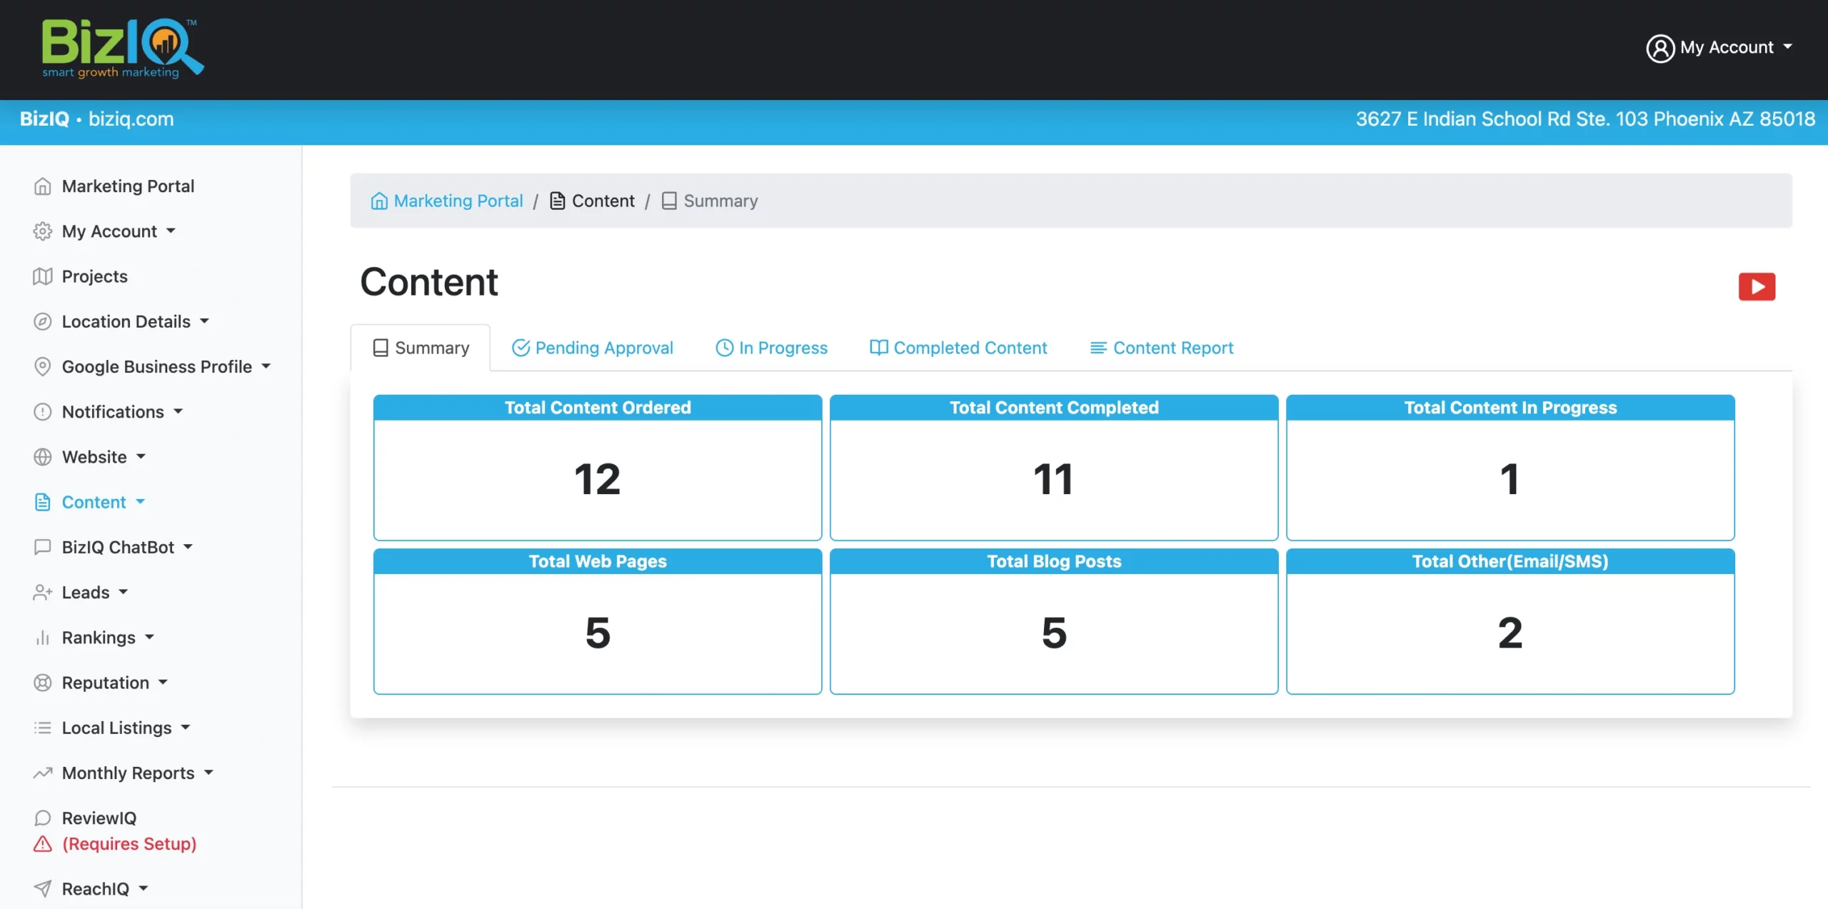The image size is (1828, 909).
Task: Click the red warning triangle icon
Action: click(x=43, y=844)
